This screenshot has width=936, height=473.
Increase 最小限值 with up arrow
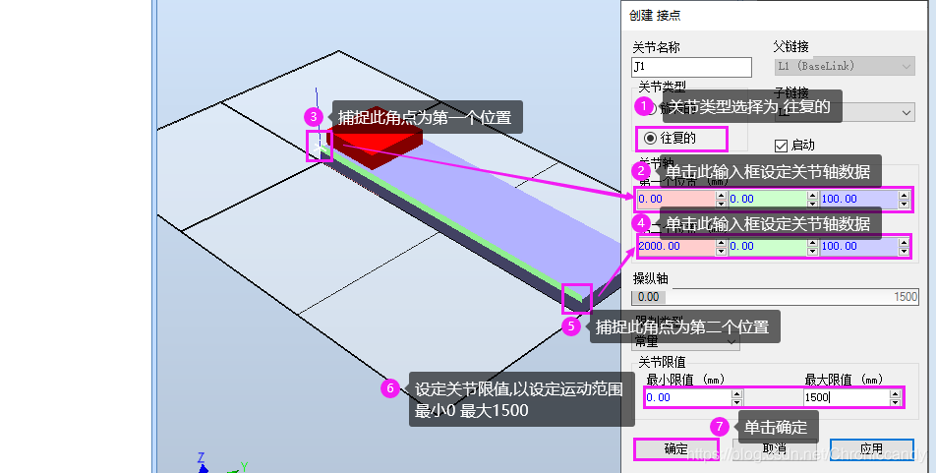(x=736, y=393)
